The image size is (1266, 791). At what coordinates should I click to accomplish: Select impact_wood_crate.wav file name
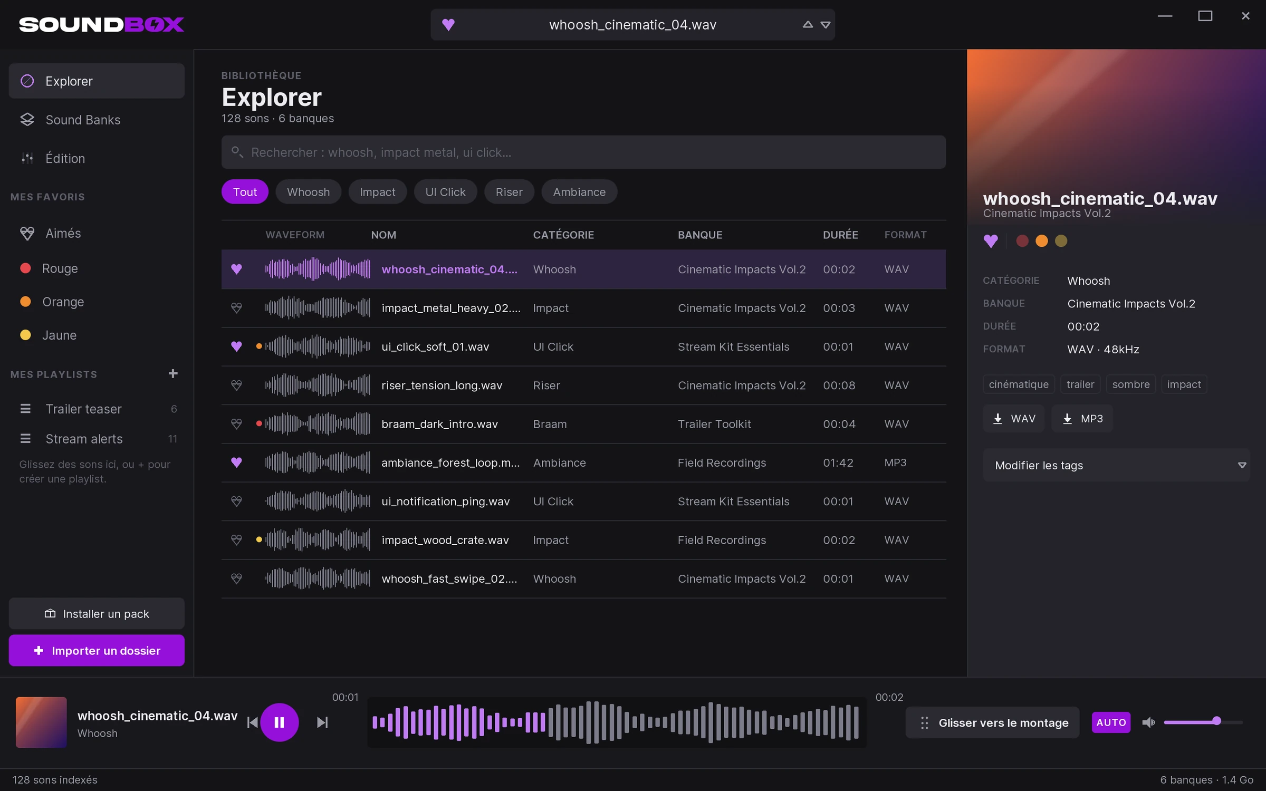coord(445,540)
